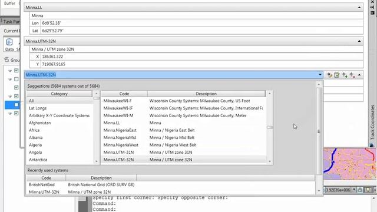This screenshot has width=377, height=212.
Task: Select Minna.UTM-32N in the suggestions code list
Action: [x=118, y=160]
